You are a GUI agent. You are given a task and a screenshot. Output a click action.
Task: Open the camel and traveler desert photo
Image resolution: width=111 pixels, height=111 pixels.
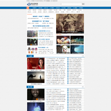click(x=36, y=77)
